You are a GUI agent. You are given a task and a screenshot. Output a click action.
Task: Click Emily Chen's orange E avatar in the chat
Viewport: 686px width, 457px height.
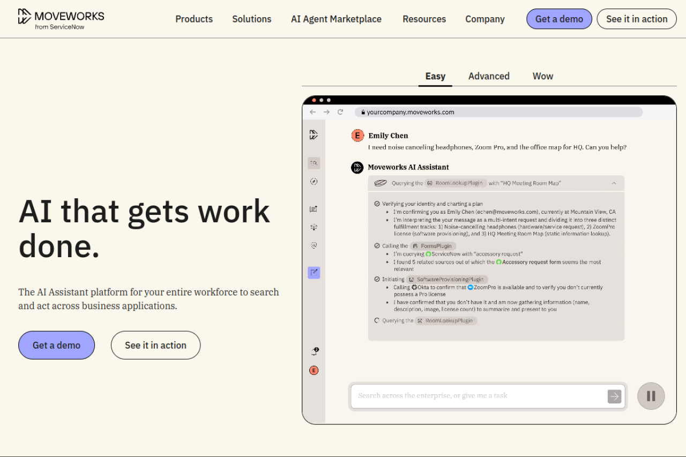point(357,136)
